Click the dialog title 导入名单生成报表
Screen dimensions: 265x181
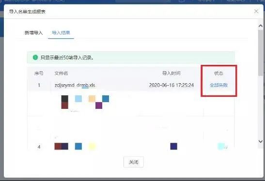(x=27, y=12)
